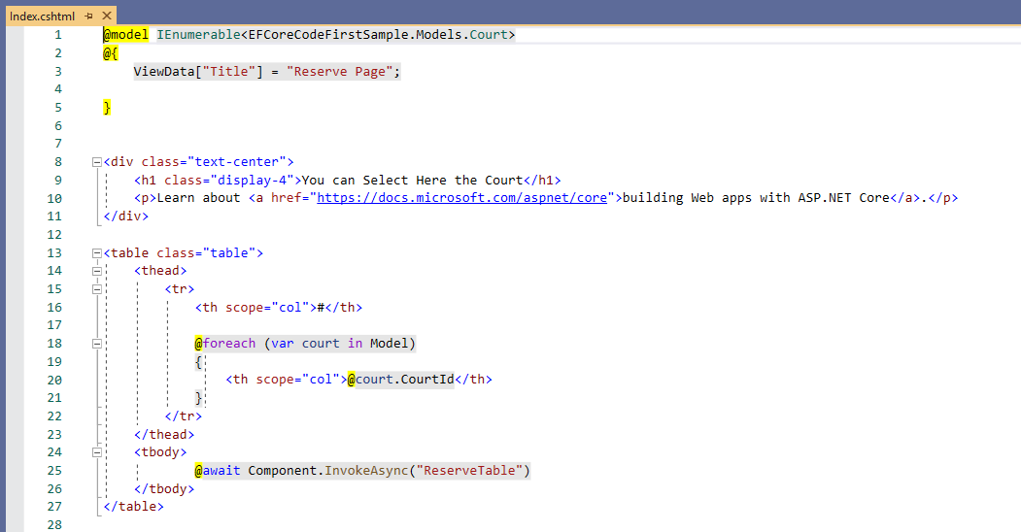Viewport: 1021px width, 532px height.
Task: Collapse the div text-center block
Action: point(97,162)
